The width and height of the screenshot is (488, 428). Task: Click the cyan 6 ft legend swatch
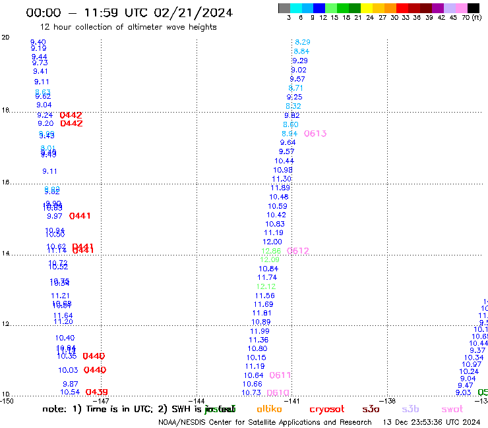tap(296, 8)
